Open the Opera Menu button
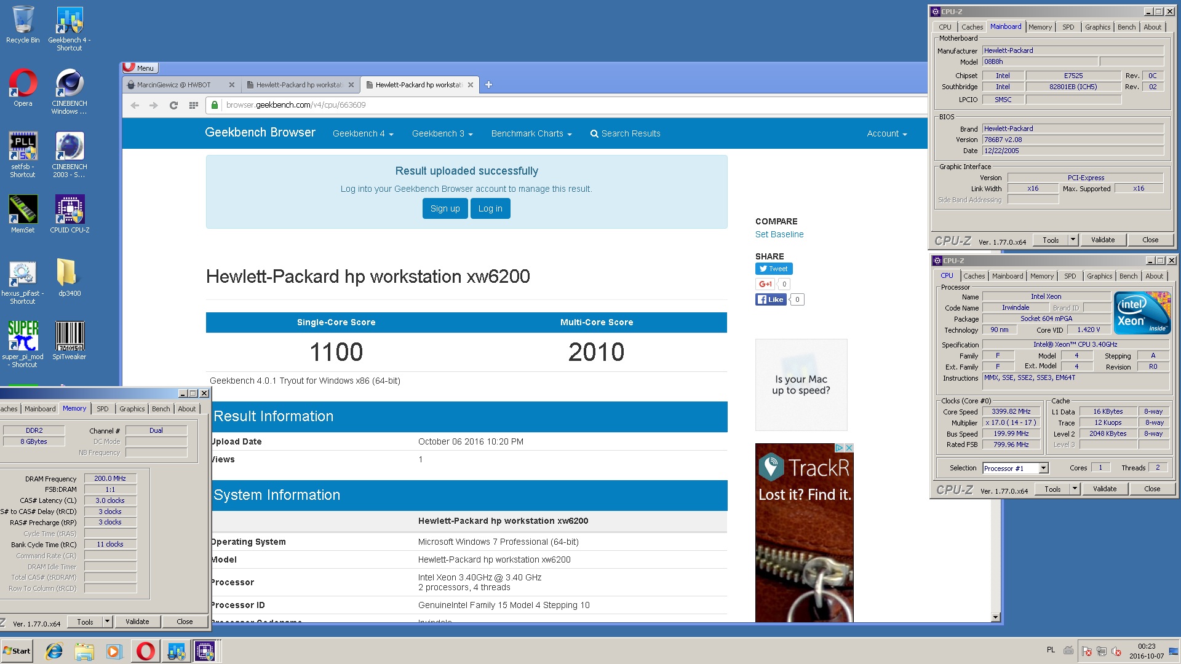The image size is (1181, 664). click(x=140, y=68)
